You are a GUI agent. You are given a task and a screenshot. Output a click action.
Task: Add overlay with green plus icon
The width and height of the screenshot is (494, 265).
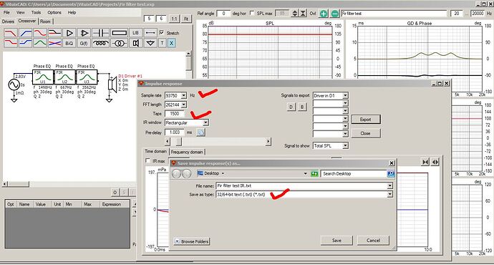pyautogui.click(x=323, y=14)
